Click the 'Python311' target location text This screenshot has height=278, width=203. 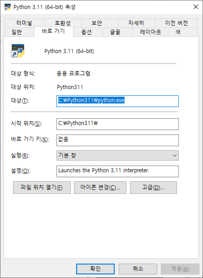pyautogui.click(x=70, y=87)
